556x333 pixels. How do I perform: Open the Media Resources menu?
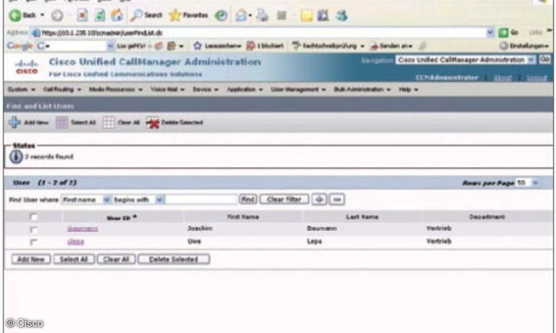coord(116,89)
